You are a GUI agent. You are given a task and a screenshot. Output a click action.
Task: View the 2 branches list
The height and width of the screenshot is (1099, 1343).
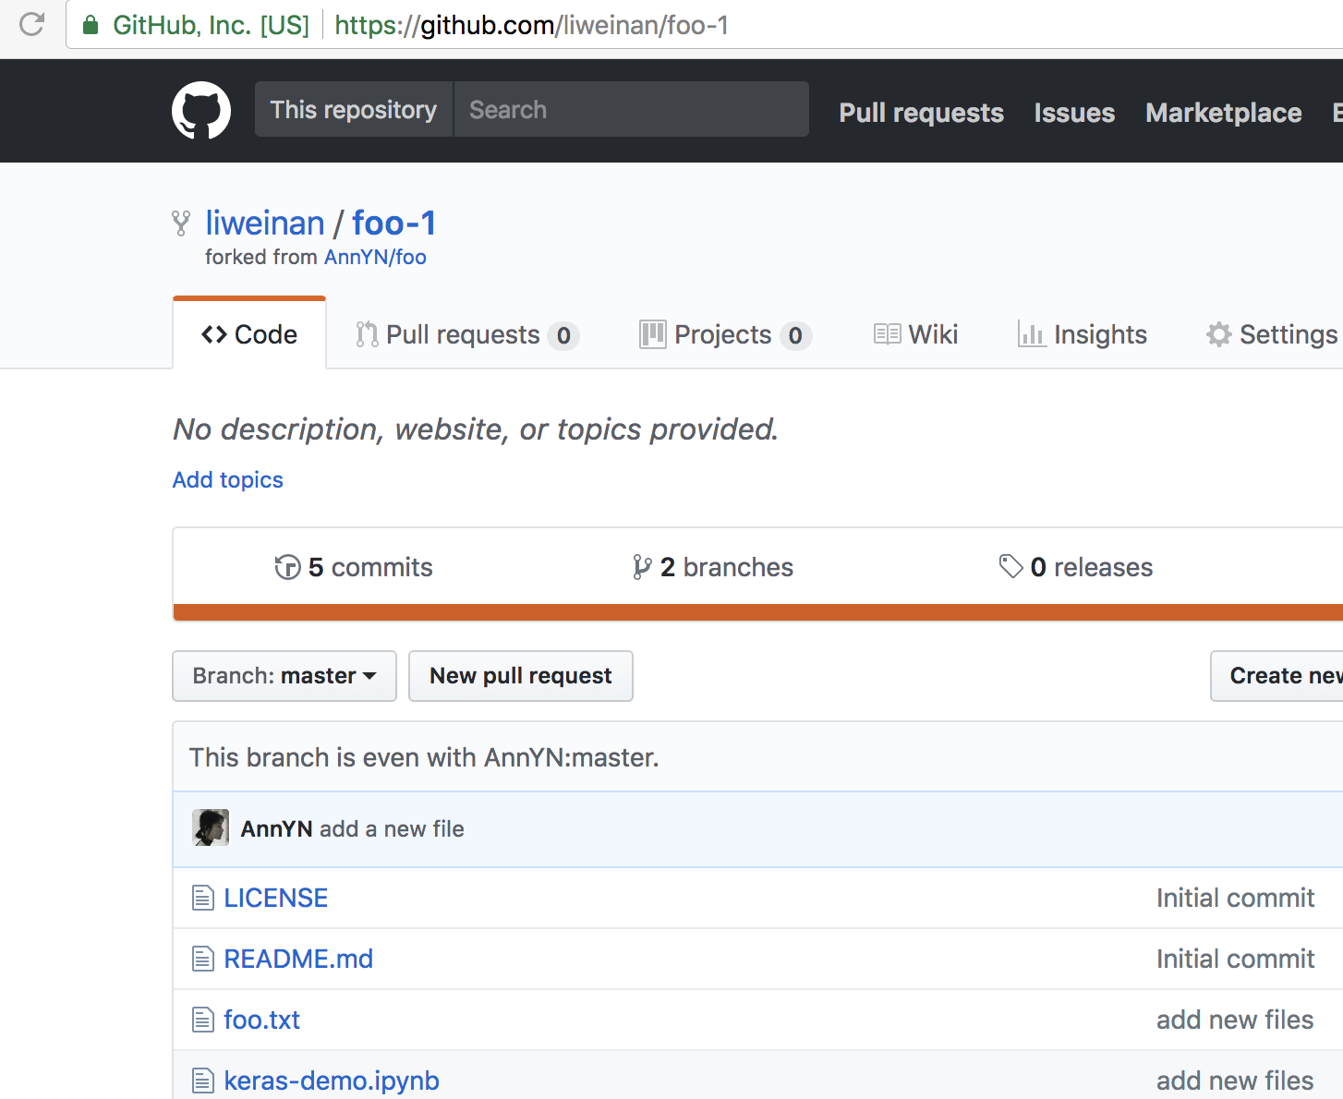[713, 567]
